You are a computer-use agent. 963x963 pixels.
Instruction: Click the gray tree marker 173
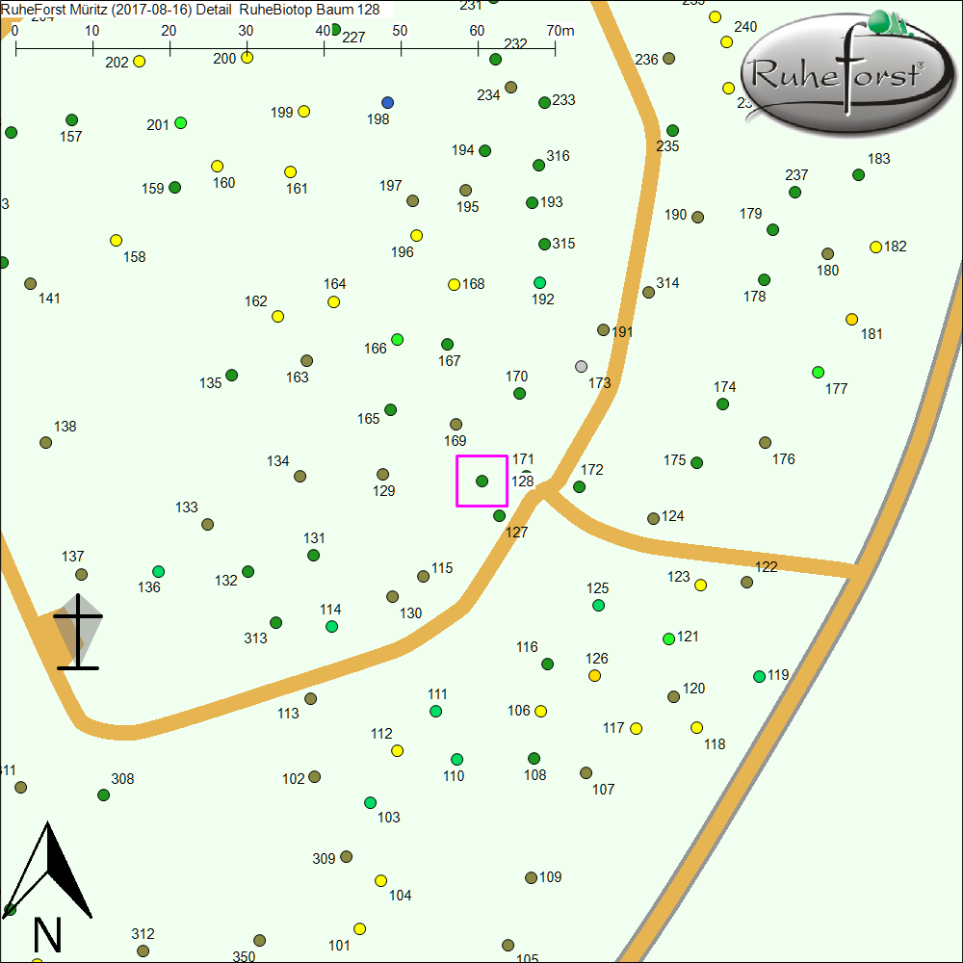(581, 367)
